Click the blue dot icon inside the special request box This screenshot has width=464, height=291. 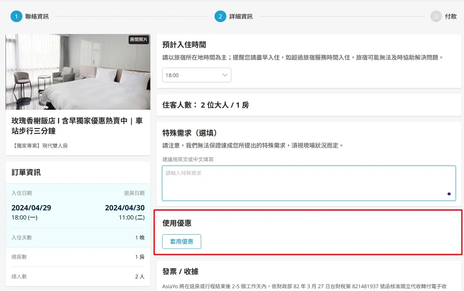point(449,194)
